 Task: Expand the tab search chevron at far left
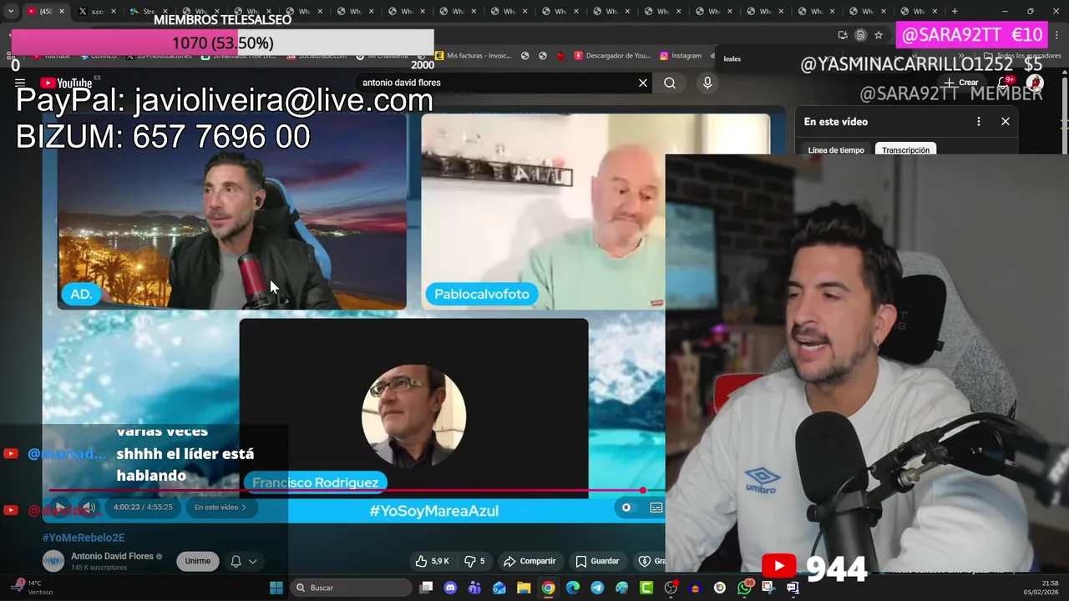(10, 12)
